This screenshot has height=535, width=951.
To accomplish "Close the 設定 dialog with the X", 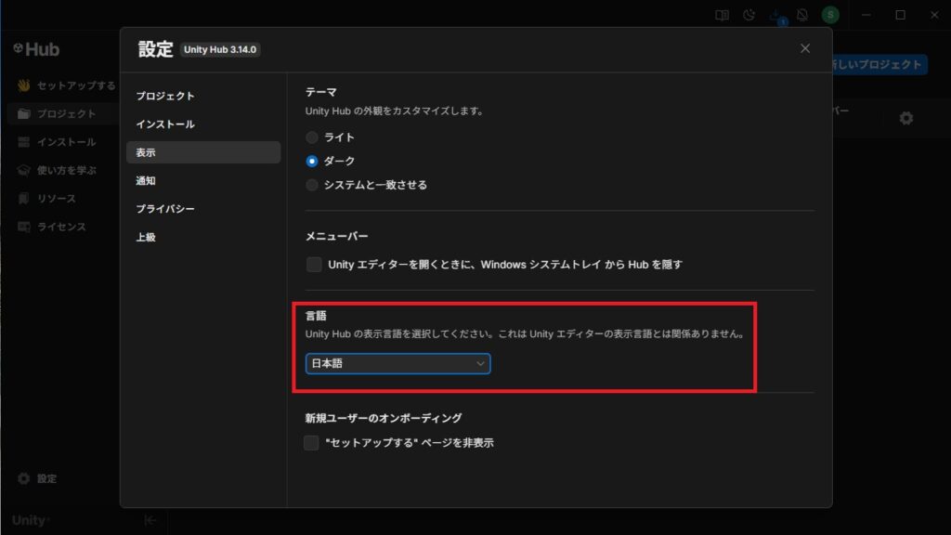I will 805,48.
